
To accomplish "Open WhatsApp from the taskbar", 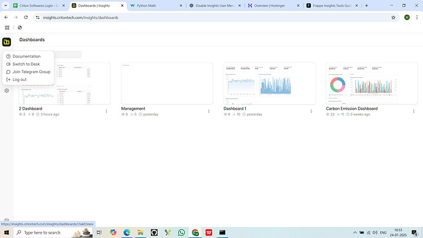I will click(x=181, y=232).
